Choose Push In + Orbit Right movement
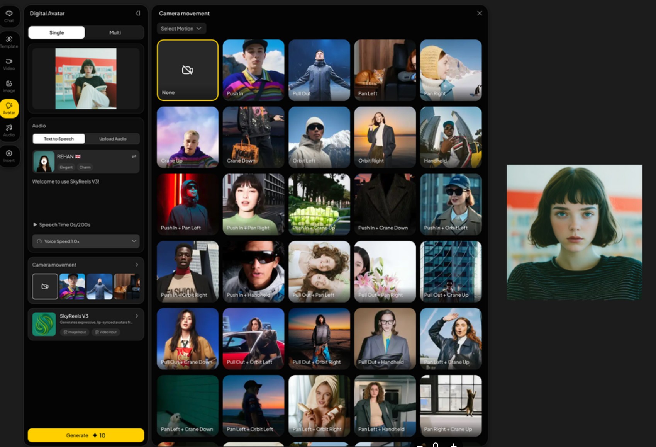Image resolution: width=656 pixels, height=447 pixels. click(188, 272)
